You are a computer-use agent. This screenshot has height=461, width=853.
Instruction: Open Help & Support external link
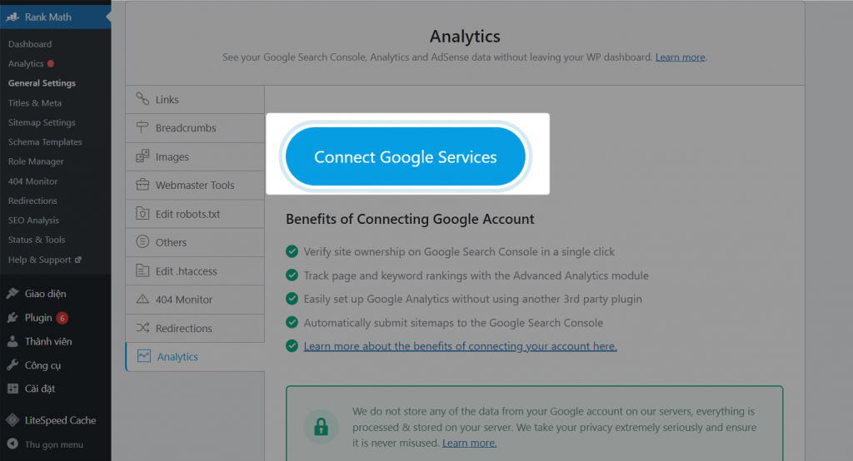pos(45,260)
